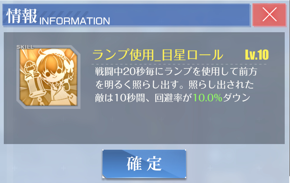
Task: Click the INFORMATION header text
Action: coord(75,21)
